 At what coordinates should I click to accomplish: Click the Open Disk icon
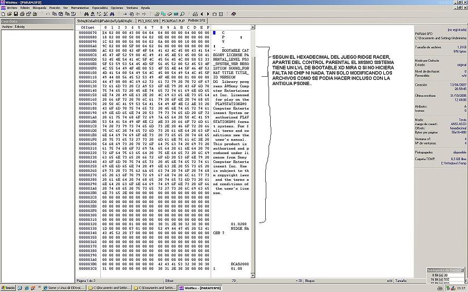157,14
